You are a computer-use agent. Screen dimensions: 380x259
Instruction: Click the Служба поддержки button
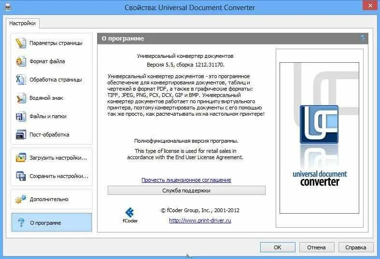pos(186,191)
